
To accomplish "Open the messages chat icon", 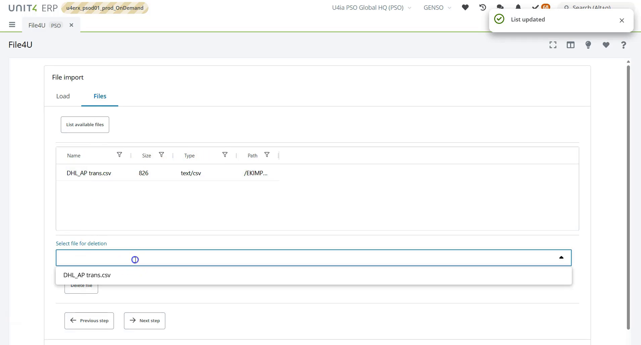I will (500, 7).
